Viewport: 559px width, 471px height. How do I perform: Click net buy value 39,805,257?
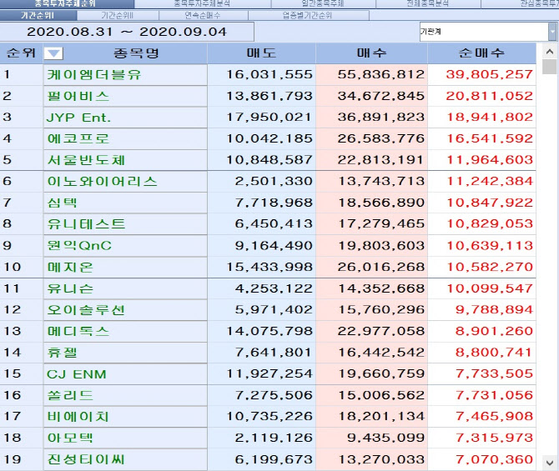489,74
